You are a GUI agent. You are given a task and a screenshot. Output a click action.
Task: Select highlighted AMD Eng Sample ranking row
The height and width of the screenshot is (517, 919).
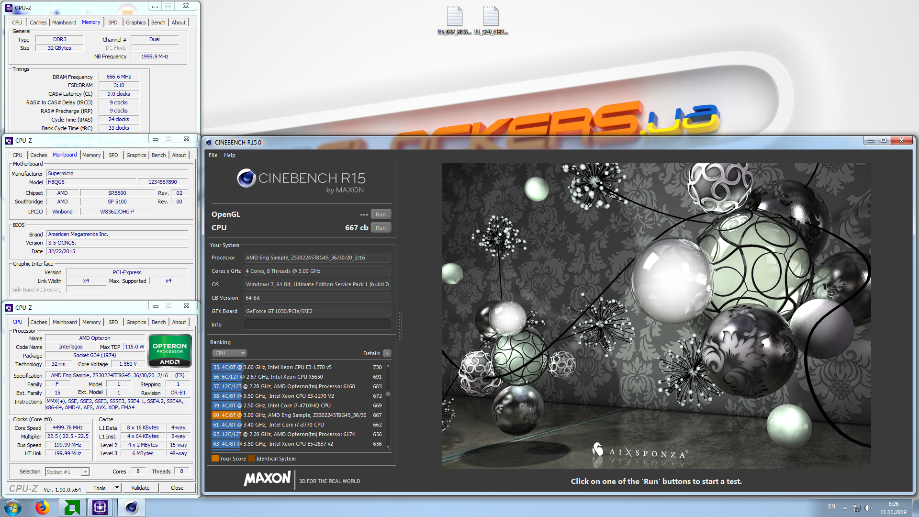pyautogui.click(x=298, y=415)
